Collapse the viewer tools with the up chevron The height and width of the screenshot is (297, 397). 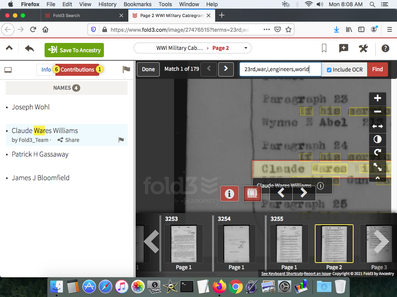pyautogui.click(x=377, y=178)
